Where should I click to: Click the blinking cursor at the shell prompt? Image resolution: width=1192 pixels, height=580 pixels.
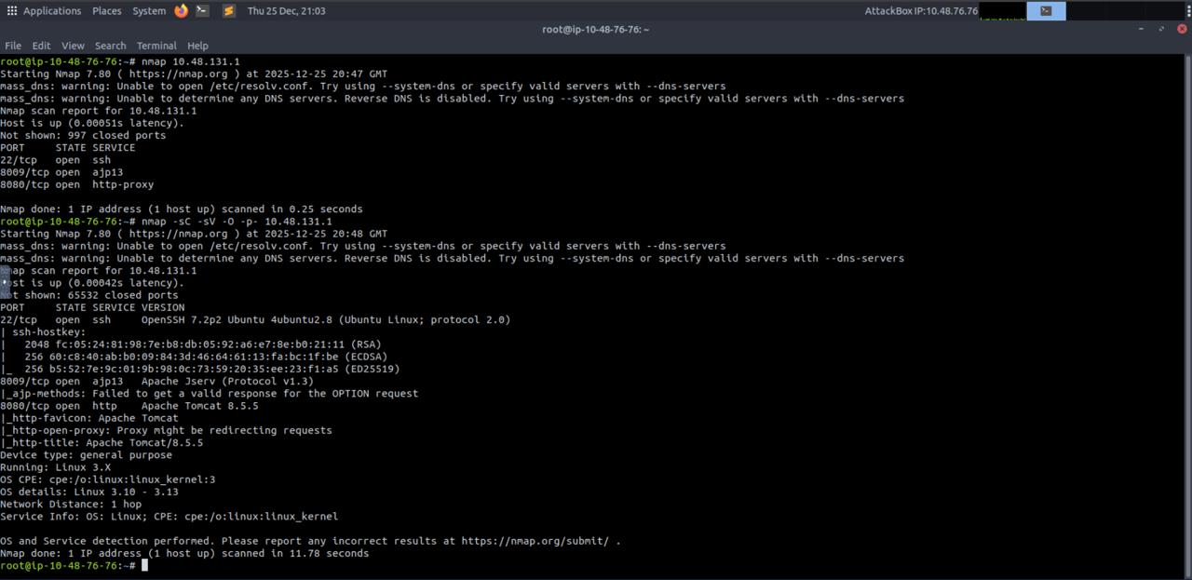point(146,565)
